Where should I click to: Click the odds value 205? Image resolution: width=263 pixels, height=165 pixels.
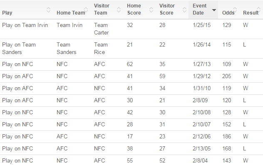227,76
